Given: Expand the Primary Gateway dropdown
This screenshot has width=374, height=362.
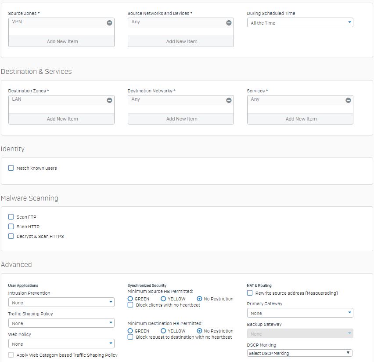Looking at the screenshot, I should (x=300, y=313).
